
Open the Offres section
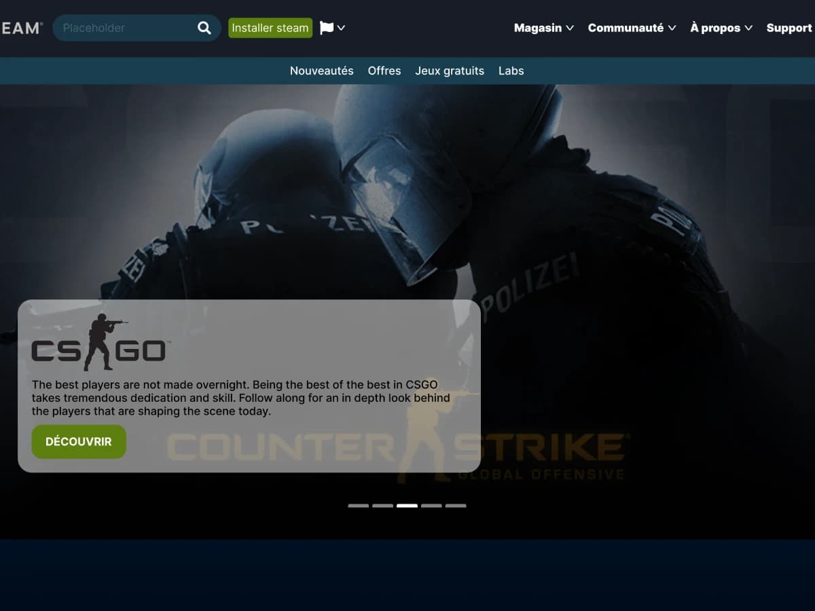[384, 71]
